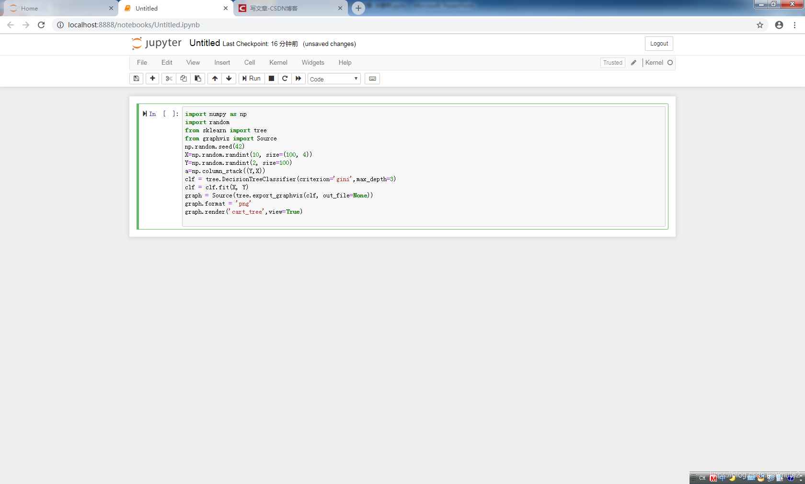Open the View menu

tap(193, 63)
